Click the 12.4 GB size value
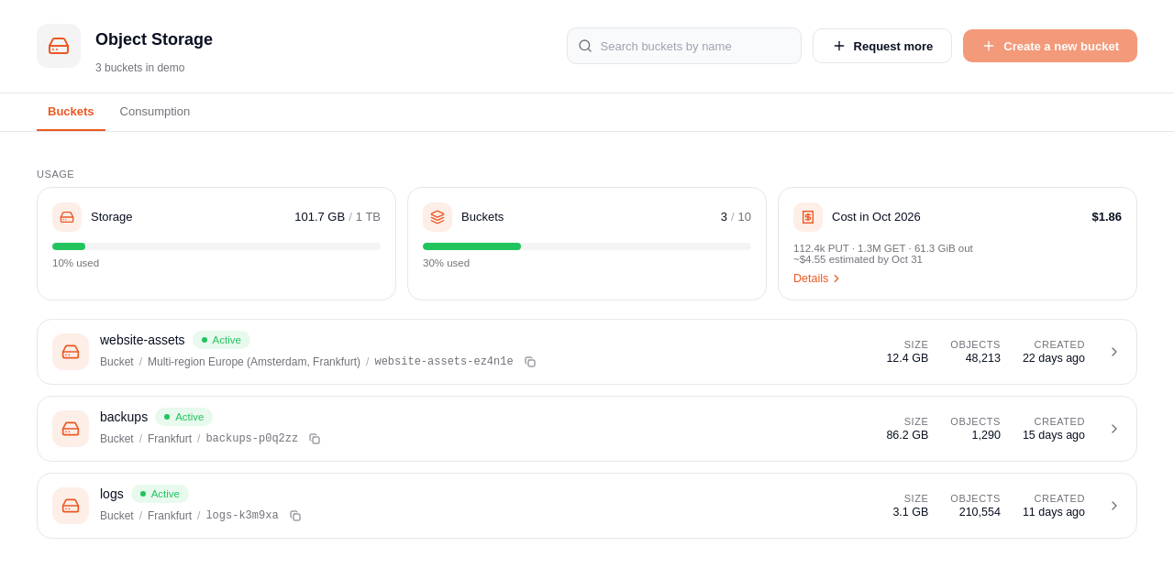1174x568 pixels. pyautogui.click(x=907, y=358)
